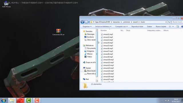The height and width of the screenshot is (103, 183).
Task: Click the Grabar toolbar button
Action: [149, 27]
